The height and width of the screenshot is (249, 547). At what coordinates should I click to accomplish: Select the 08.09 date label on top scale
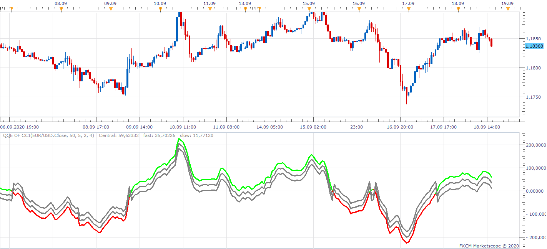point(61,3)
